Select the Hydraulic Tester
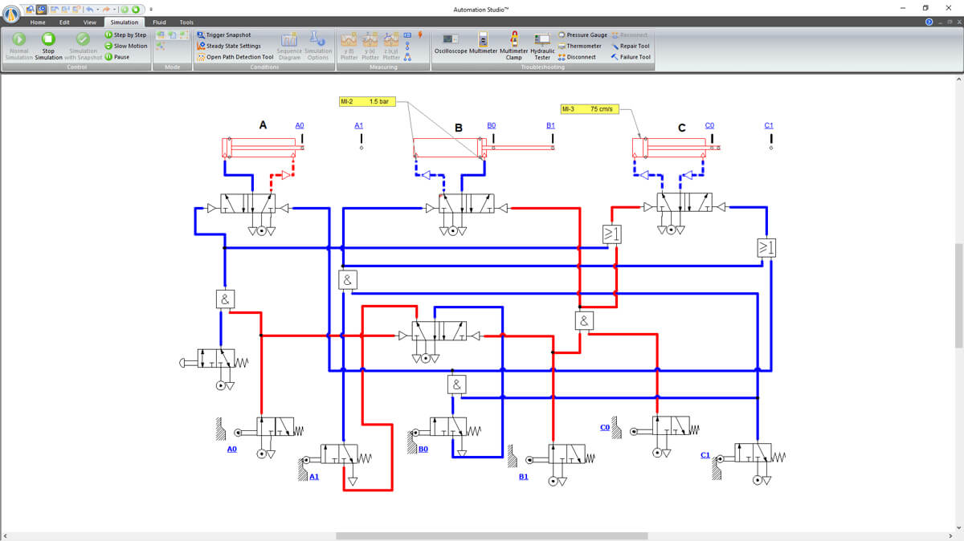The width and height of the screenshot is (964, 541). point(543,46)
